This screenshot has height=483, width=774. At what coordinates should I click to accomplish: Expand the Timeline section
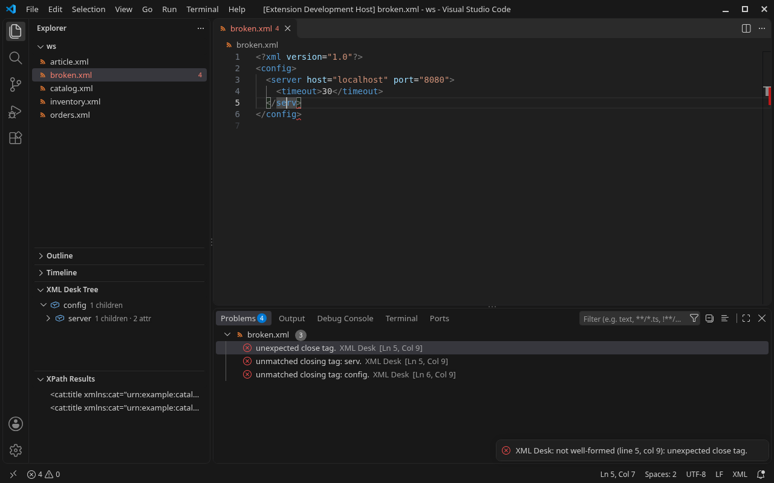coord(41,273)
